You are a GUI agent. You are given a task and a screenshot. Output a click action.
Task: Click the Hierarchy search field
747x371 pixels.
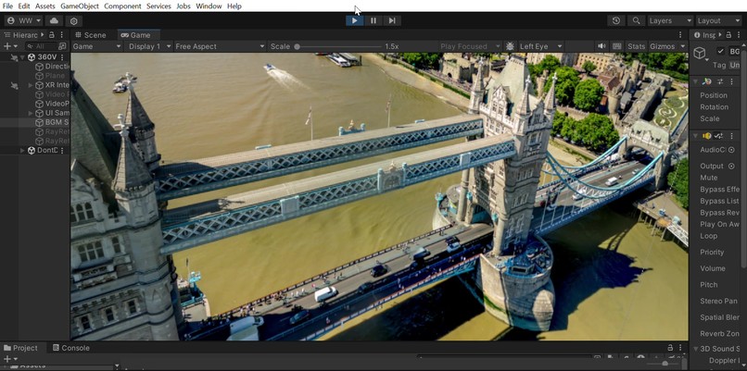click(x=41, y=46)
